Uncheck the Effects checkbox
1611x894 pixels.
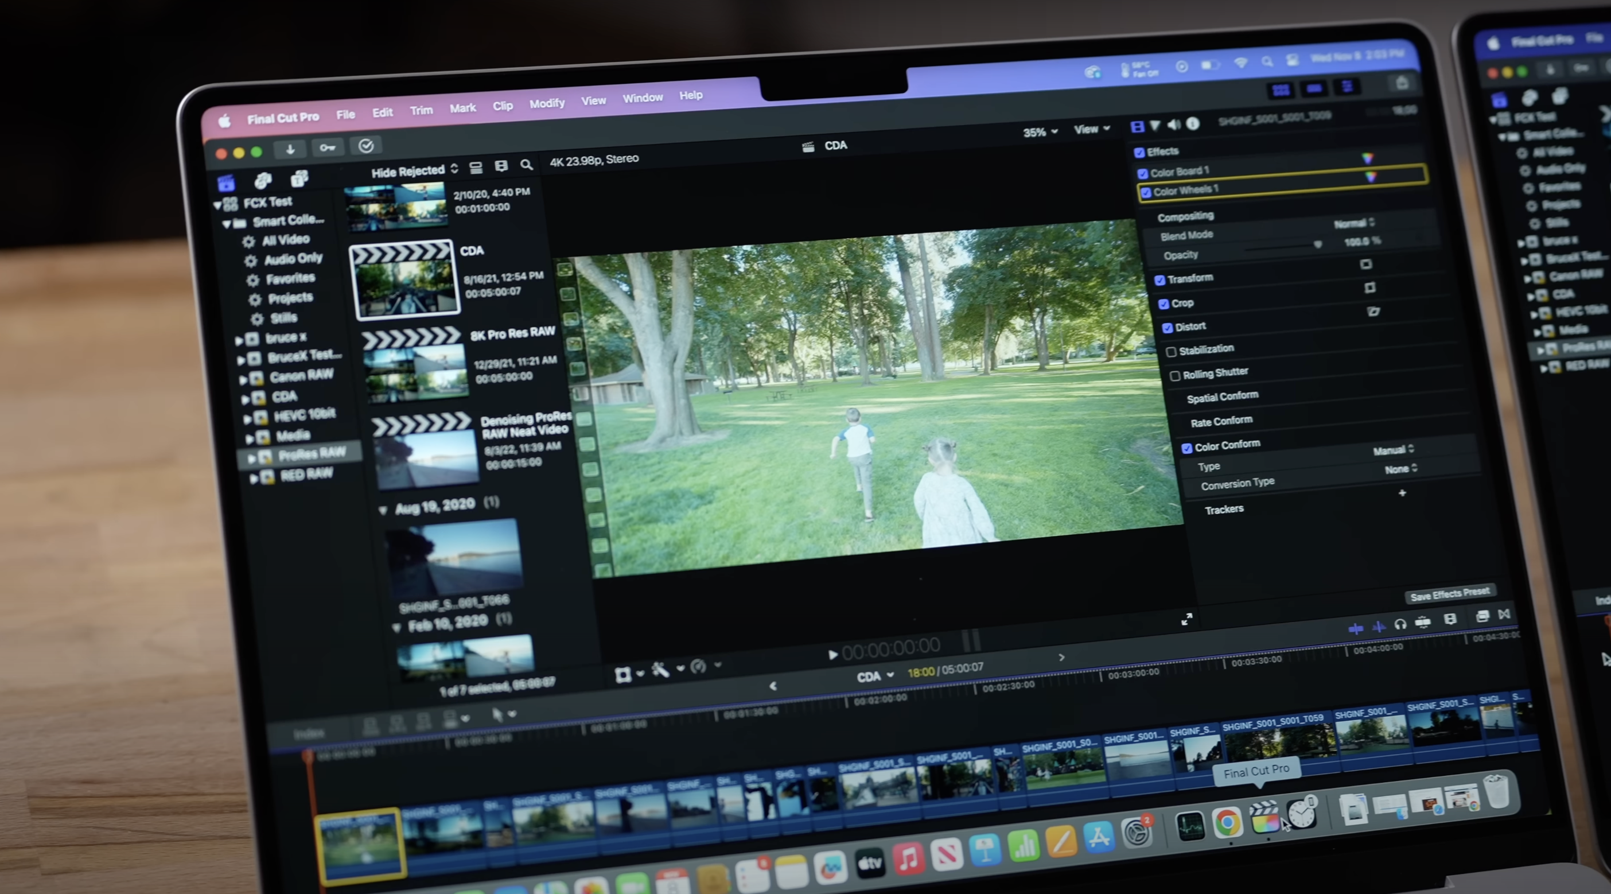click(1139, 153)
